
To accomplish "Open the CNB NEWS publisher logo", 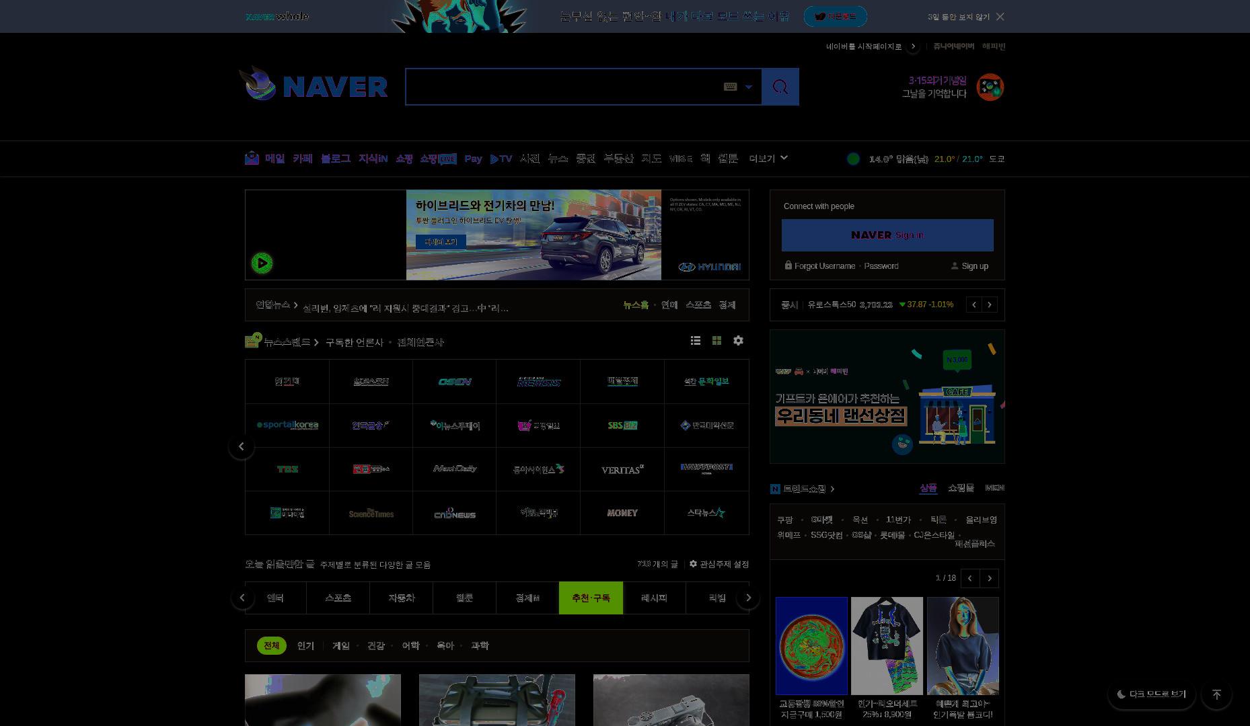I will [455, 513].
